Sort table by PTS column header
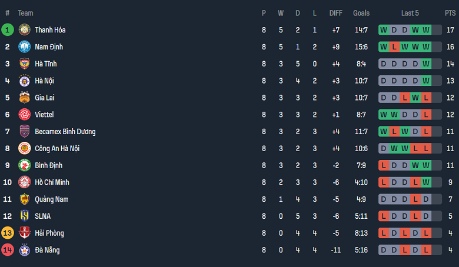The height and width of the screenshot is (267, 459). coord(450,13)
